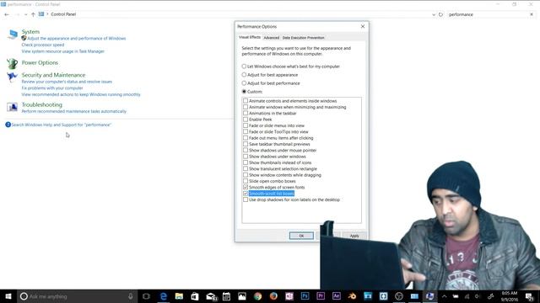Open Data Execution Prevention tab
540x303 pixels.
click(304, 37)
